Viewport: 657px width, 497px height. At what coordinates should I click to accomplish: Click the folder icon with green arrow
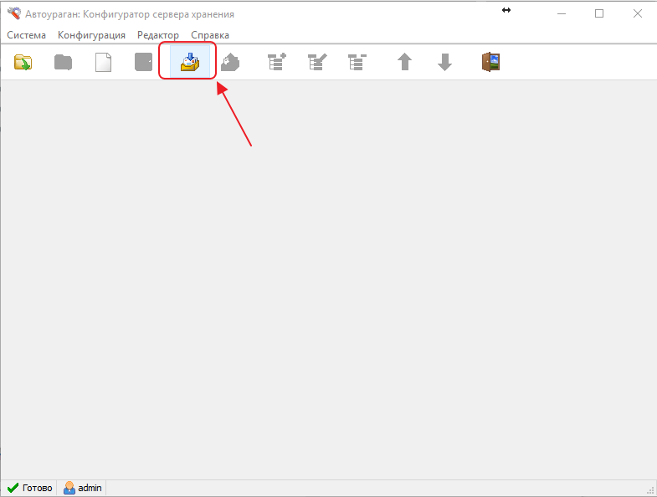(23, 63)
